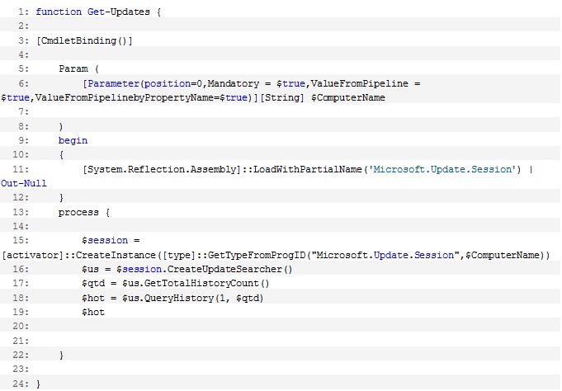Click the standalone $hot variable on line 19

tap(93, 312)
